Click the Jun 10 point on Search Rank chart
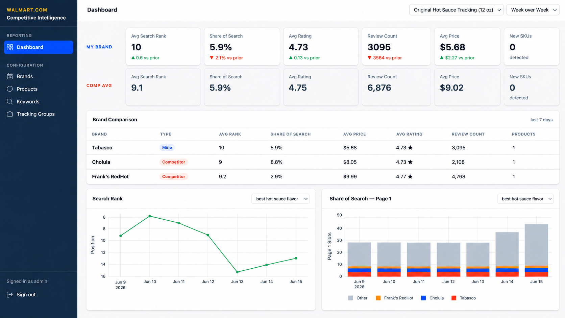The image size is (565, 318). click(x=150, y=216)
